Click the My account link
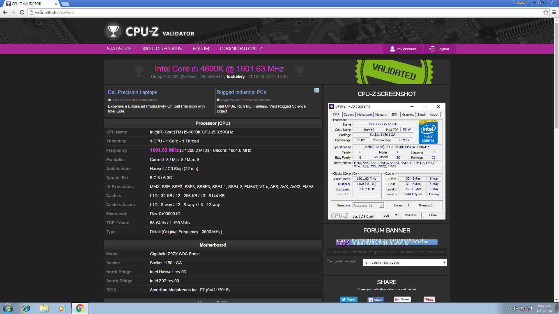This screenshot has height=314, width=559. (x=406, y=49)
